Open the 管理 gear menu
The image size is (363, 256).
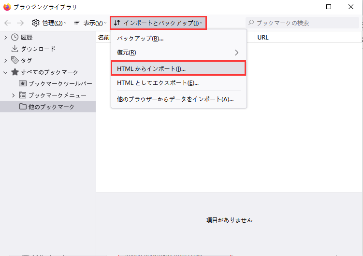(49, 23)
